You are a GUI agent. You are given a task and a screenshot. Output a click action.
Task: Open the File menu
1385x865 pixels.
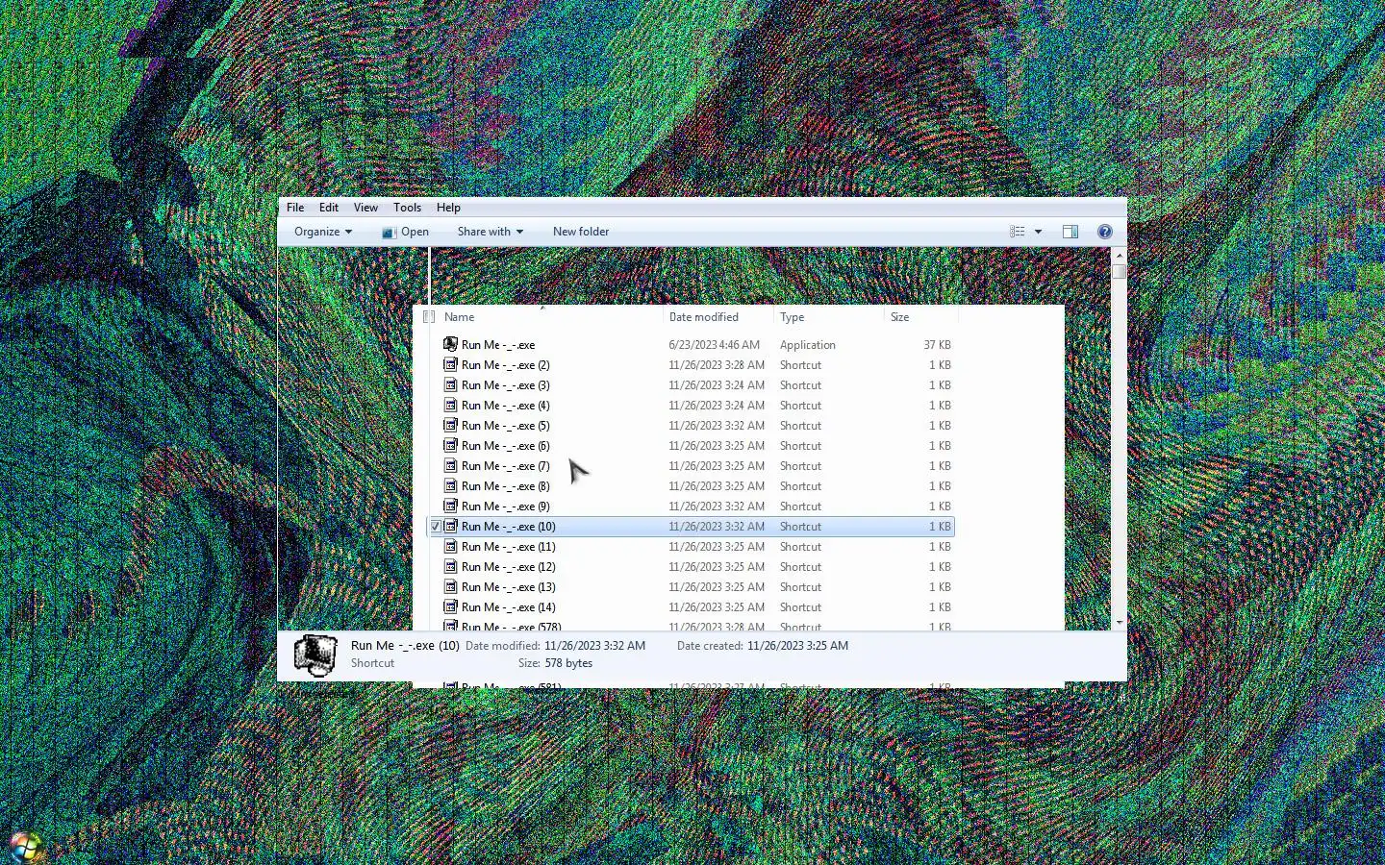click(295, 208)
